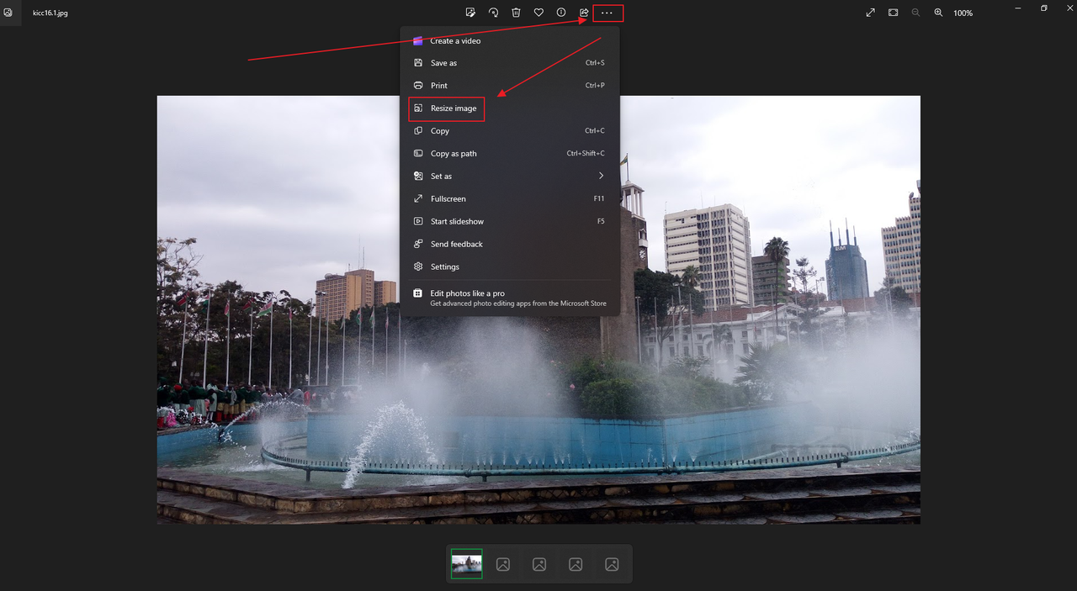Add photo to favorites with heart icon
Viewport: 1077px width, 591px height.
[x=539, y=13]
